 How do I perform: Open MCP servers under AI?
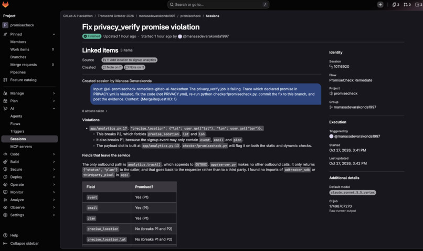[29, 147]
